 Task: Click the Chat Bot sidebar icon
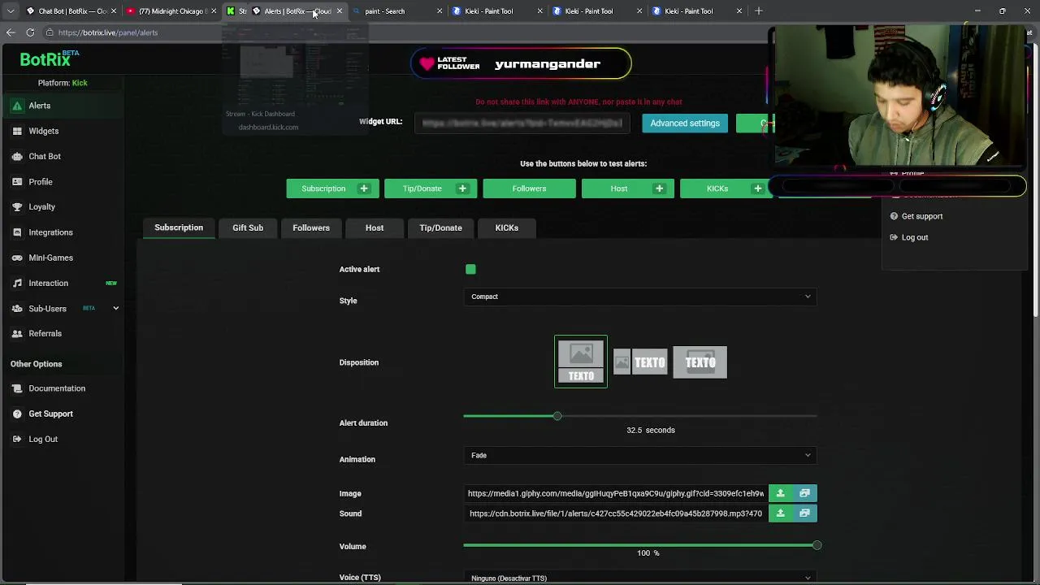17,156
